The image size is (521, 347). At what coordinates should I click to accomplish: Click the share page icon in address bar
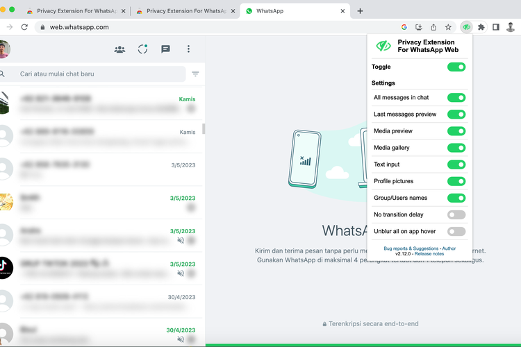[x=433, y=27]
